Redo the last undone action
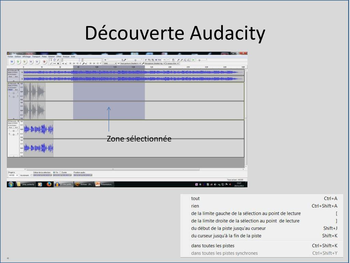The height and width of the screenshot is (263, 350). 168,60
